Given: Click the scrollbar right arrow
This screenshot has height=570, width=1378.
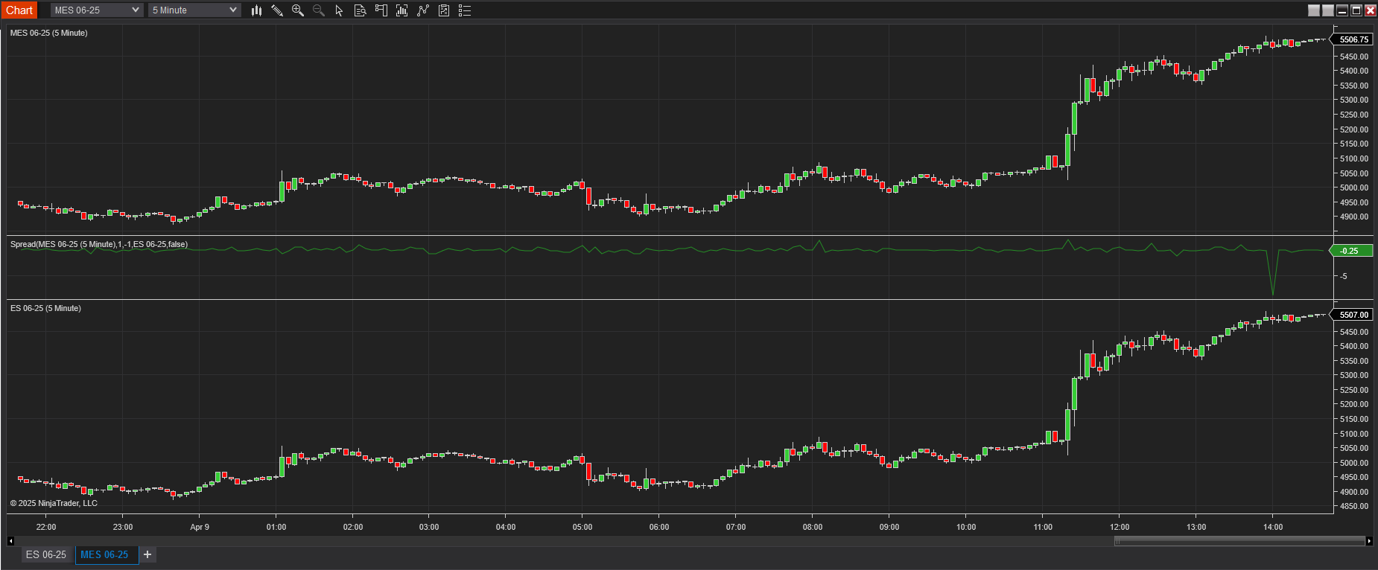Looking at the screenshot, I should (x=1369, y=541).
